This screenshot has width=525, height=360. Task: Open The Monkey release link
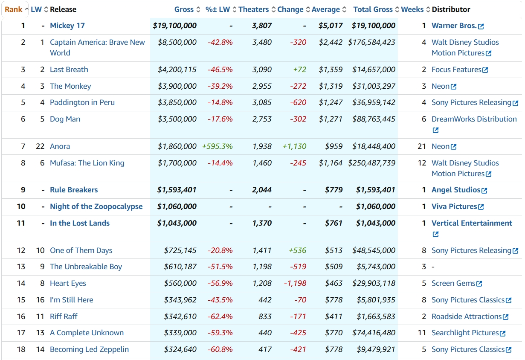[x=70, y=86]
